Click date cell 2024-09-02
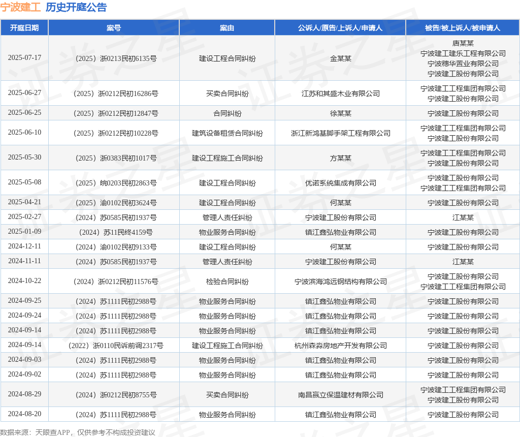The image size is (520, 437). pos(24,374)
